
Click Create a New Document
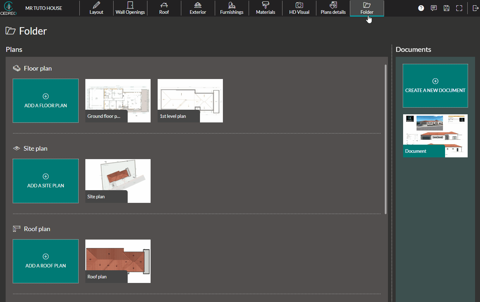(x=435, y=86)
